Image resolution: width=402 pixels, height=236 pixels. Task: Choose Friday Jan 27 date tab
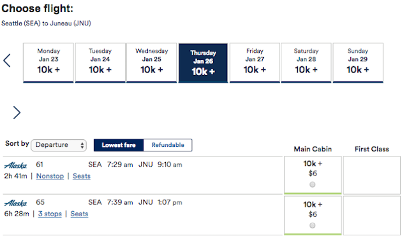tap(255, 63)
